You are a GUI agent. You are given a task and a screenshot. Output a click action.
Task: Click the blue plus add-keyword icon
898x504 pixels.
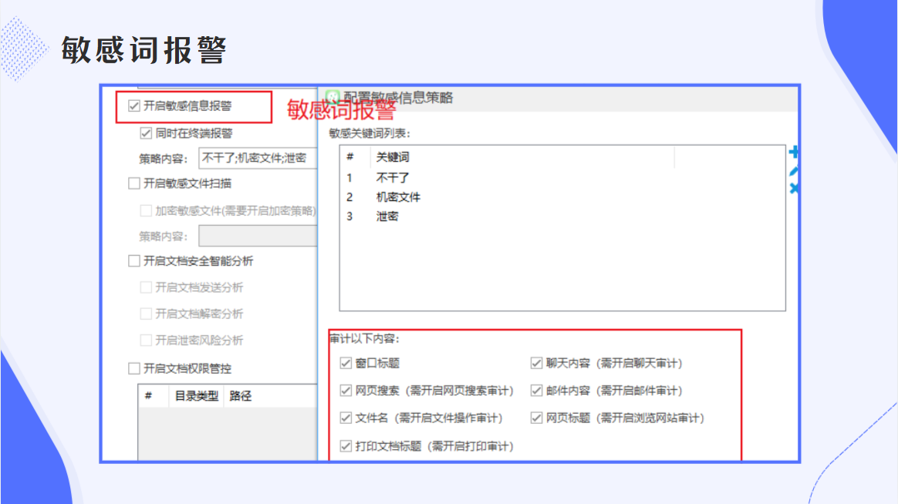pos(794,152)
